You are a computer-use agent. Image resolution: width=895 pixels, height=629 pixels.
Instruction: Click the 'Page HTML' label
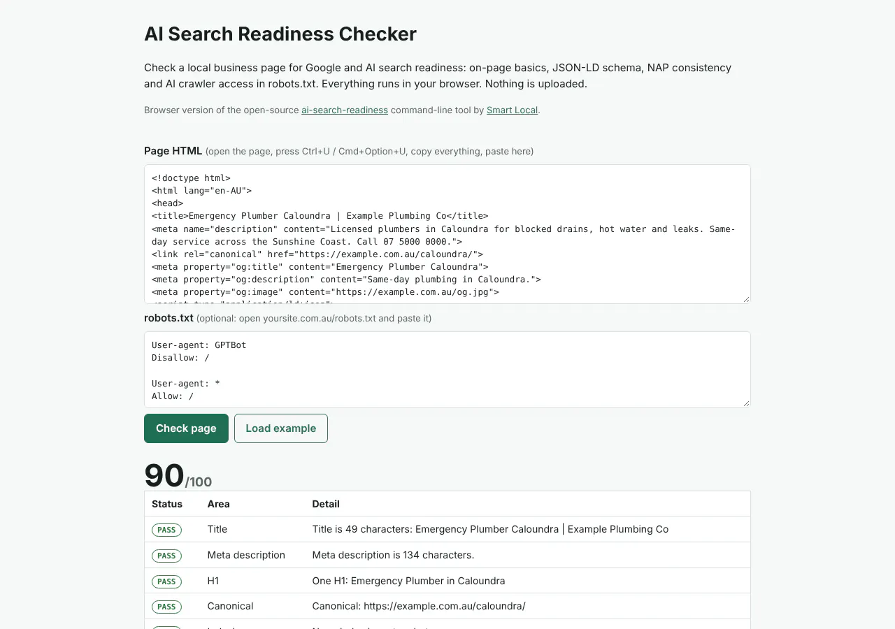173,151
